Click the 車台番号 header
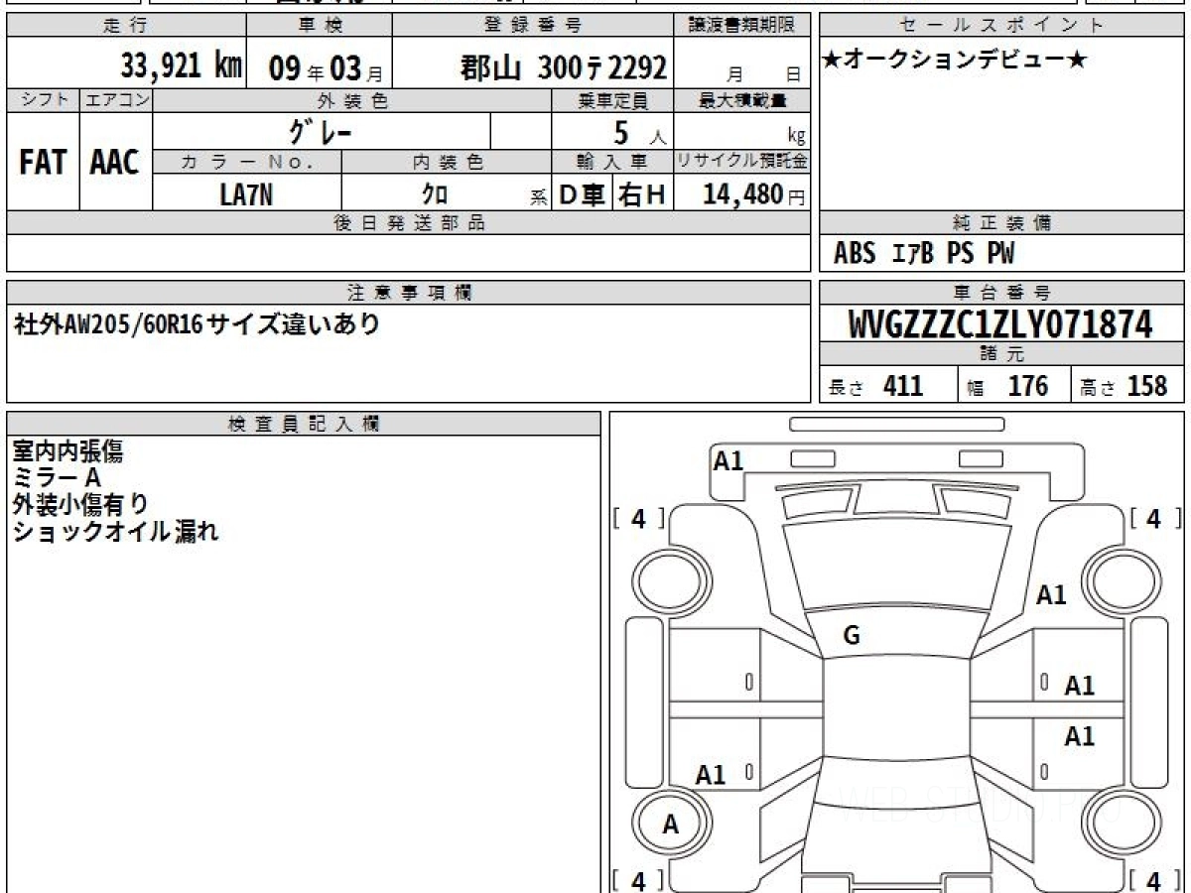The width and height of the screenshot is (1191, 893). 1001,293
